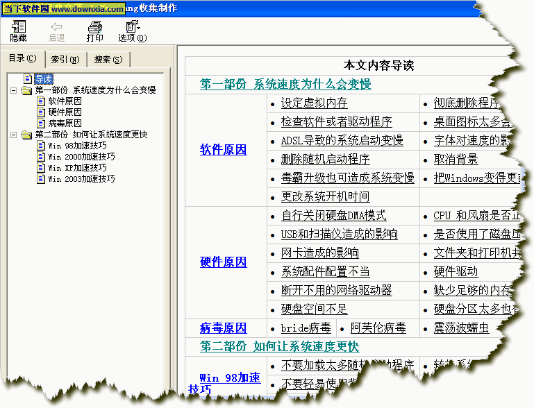Select Win XP加速技巧 in the tree
The height and width of the screenshot is (408, 534).
76,168
